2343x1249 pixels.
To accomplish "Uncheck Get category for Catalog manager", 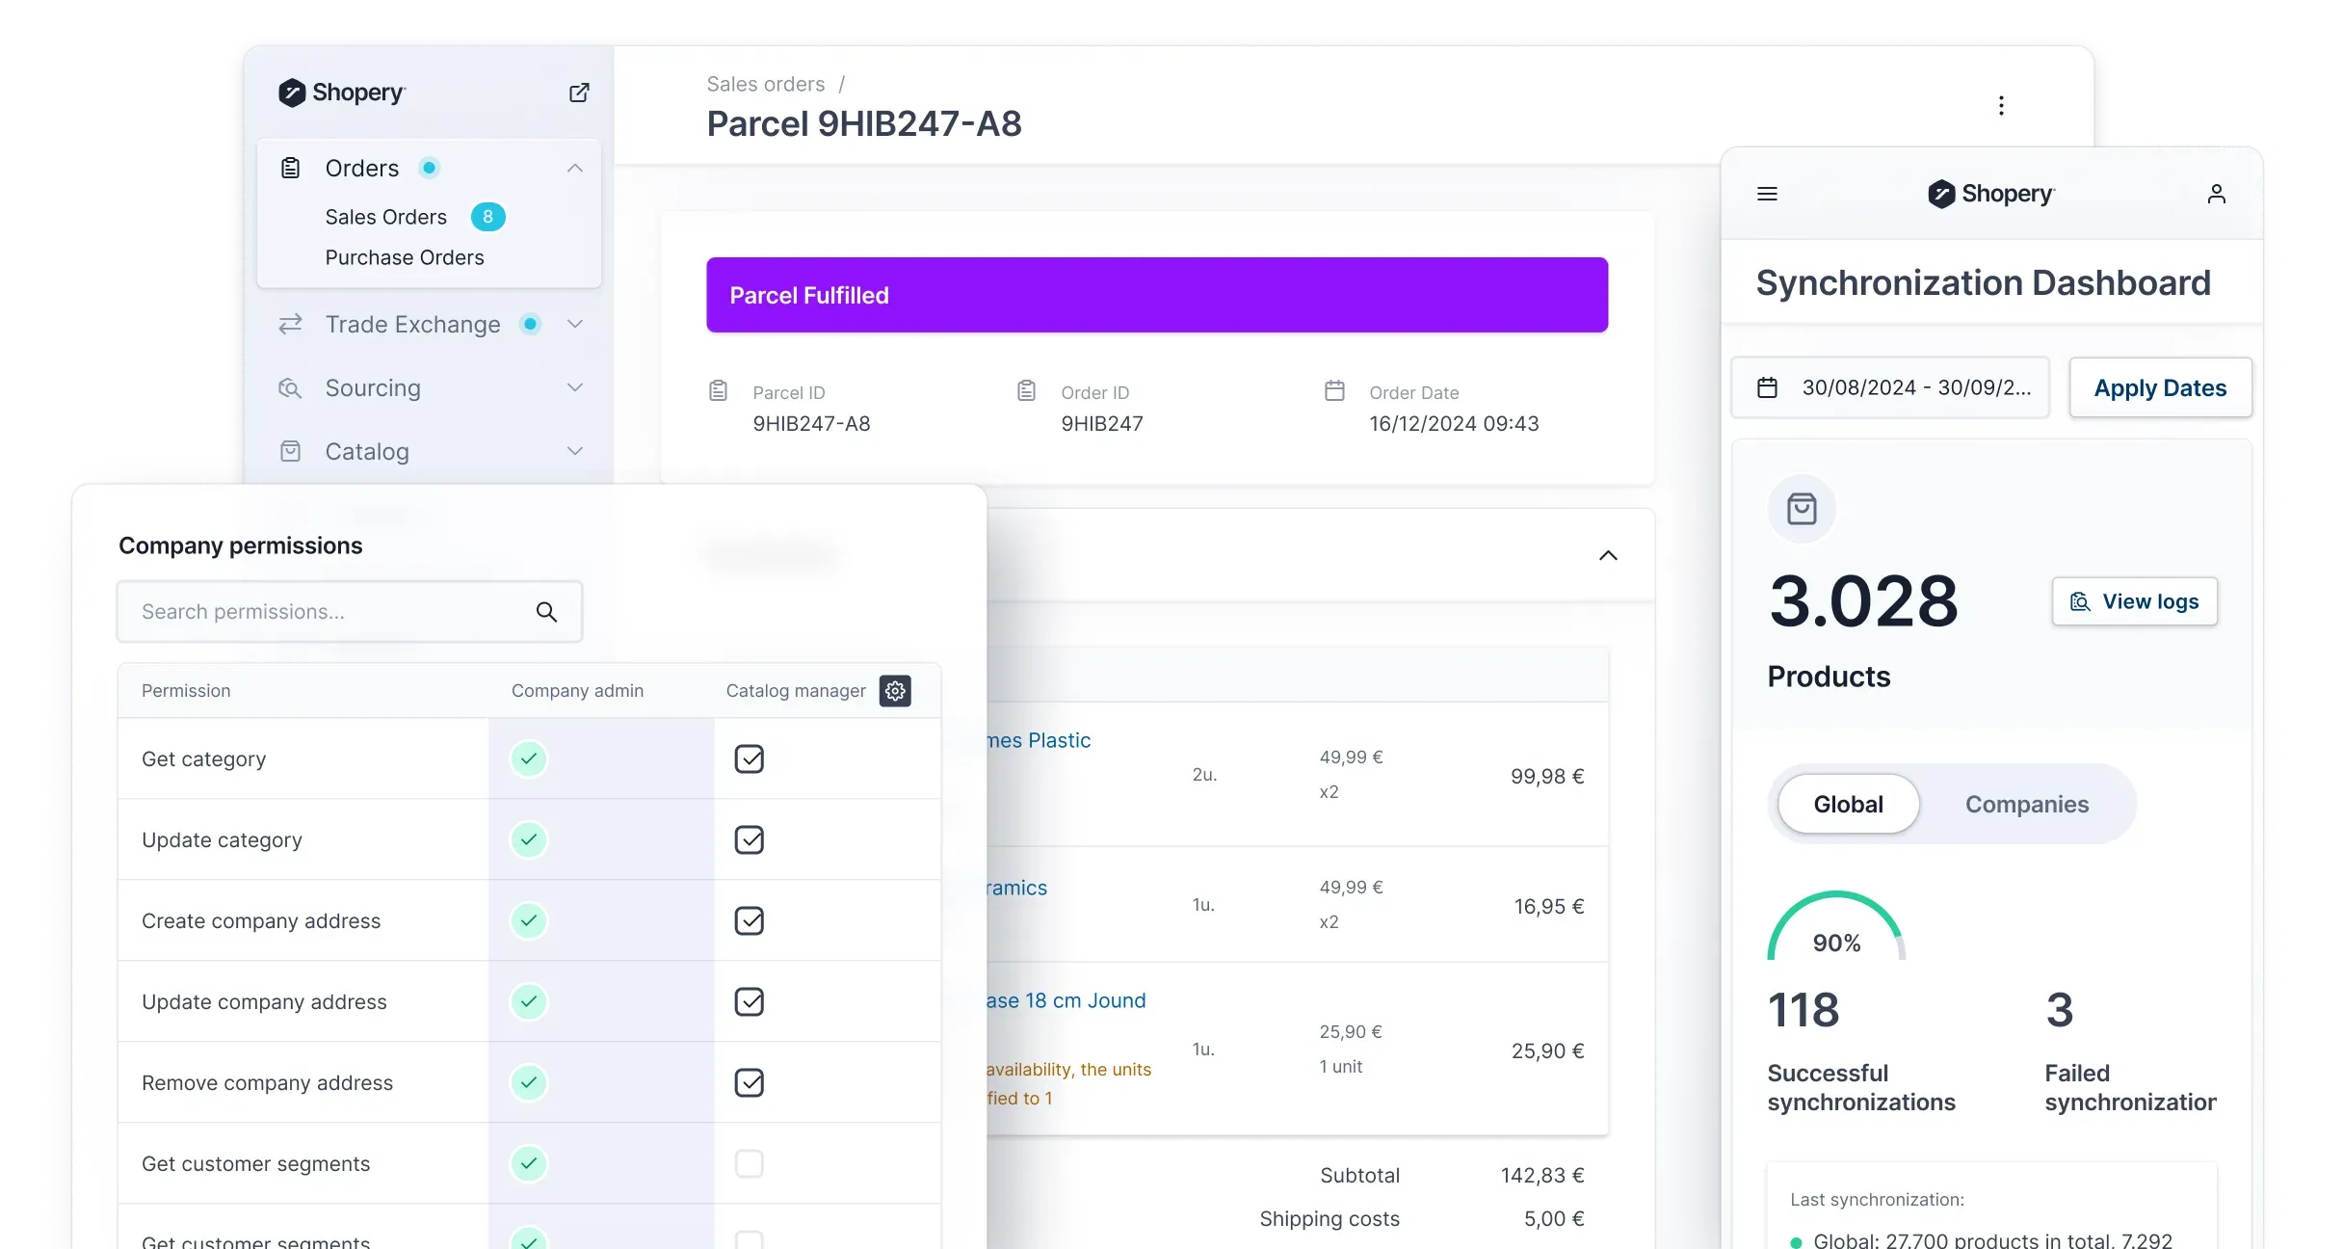I will [749, 759].
